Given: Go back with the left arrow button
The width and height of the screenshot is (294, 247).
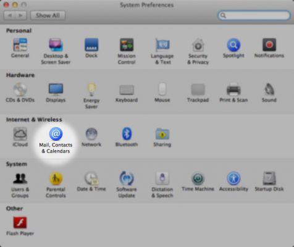Looking at the screenshot, I should 9,15.
